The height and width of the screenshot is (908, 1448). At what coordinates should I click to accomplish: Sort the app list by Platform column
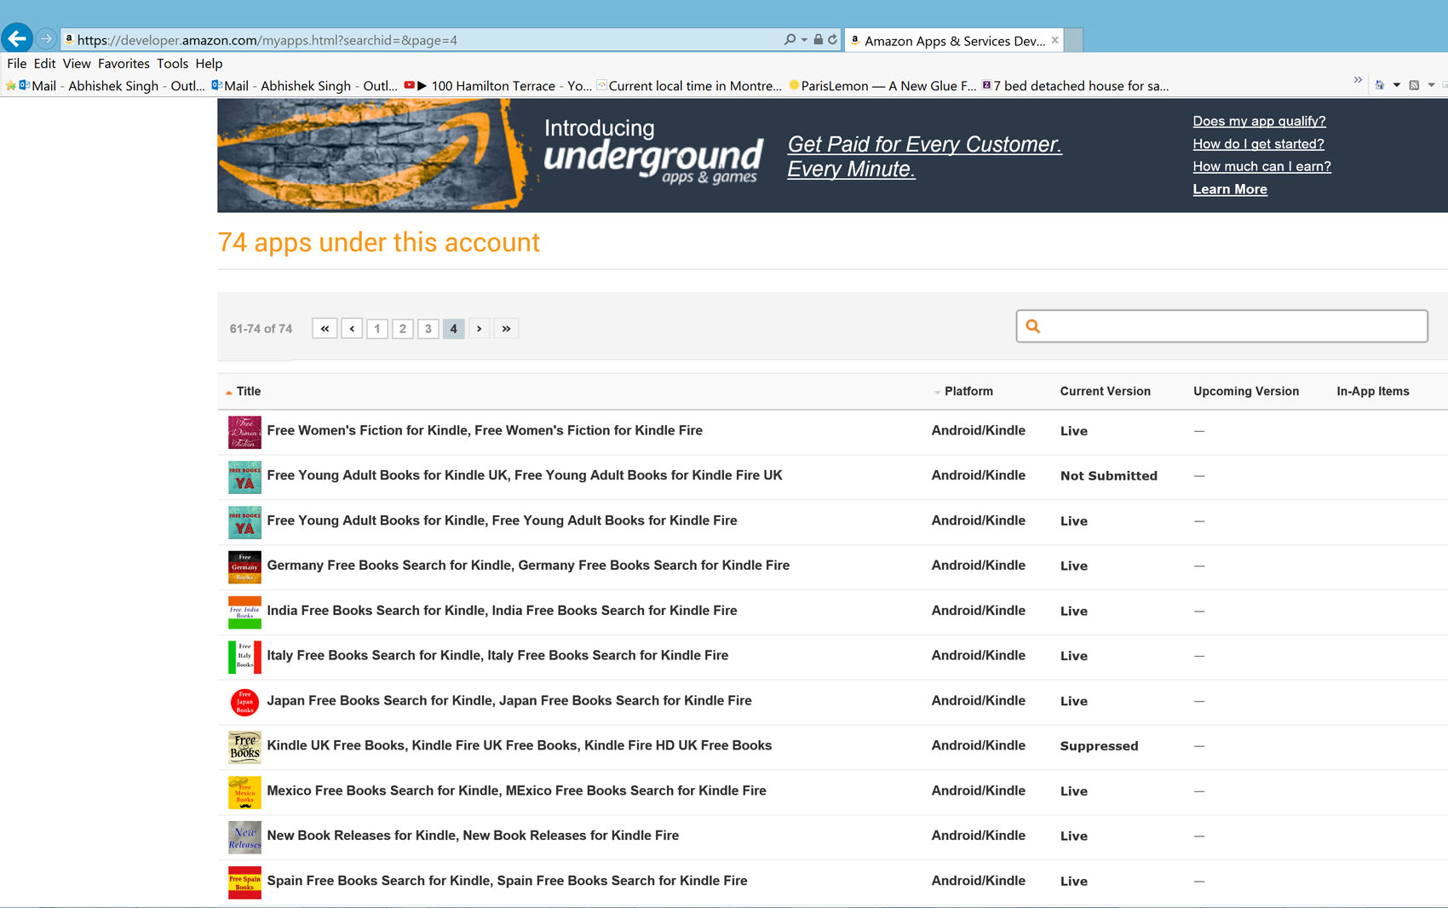coord(968,391)
